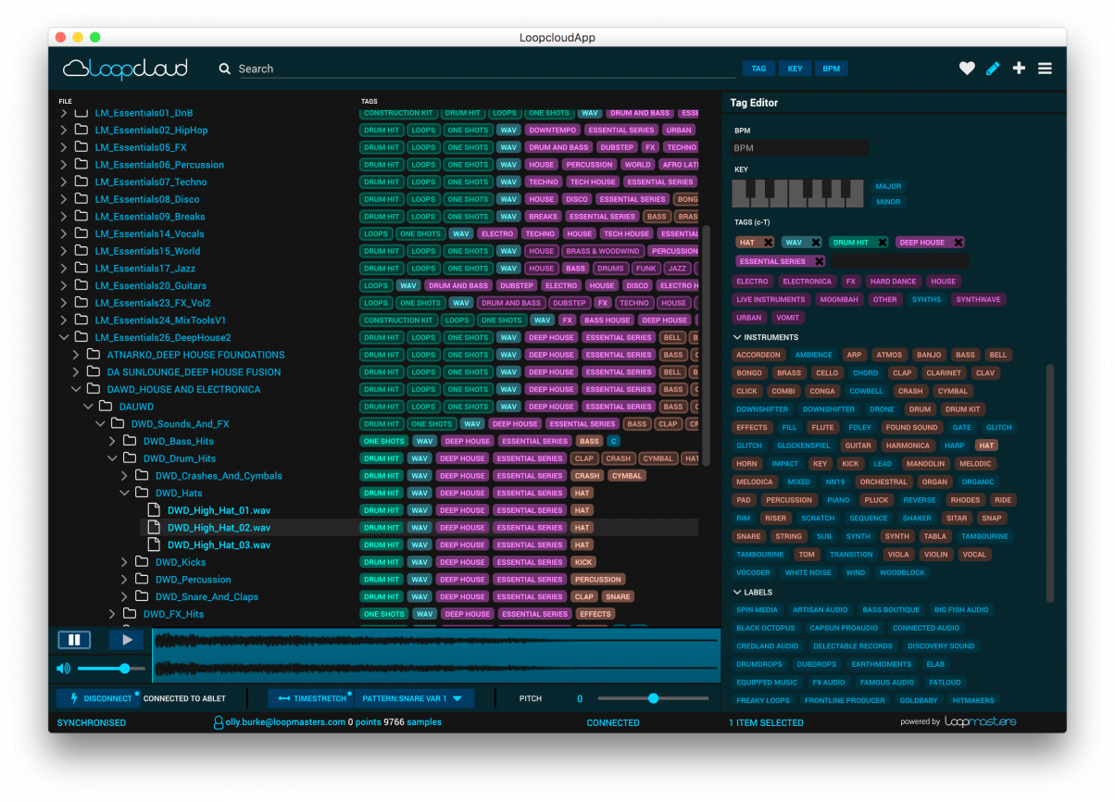Image resolution: width=1115 pixels, height=802 pixels.
Task: Expand the DWD_Crashes_And_Cymbals folder
Action: [x=124, y=476]
